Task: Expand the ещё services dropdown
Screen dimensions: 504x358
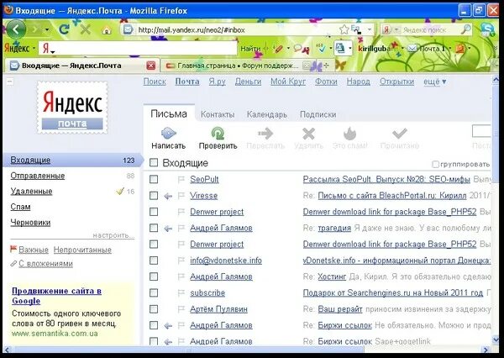Action: (435, 82)
